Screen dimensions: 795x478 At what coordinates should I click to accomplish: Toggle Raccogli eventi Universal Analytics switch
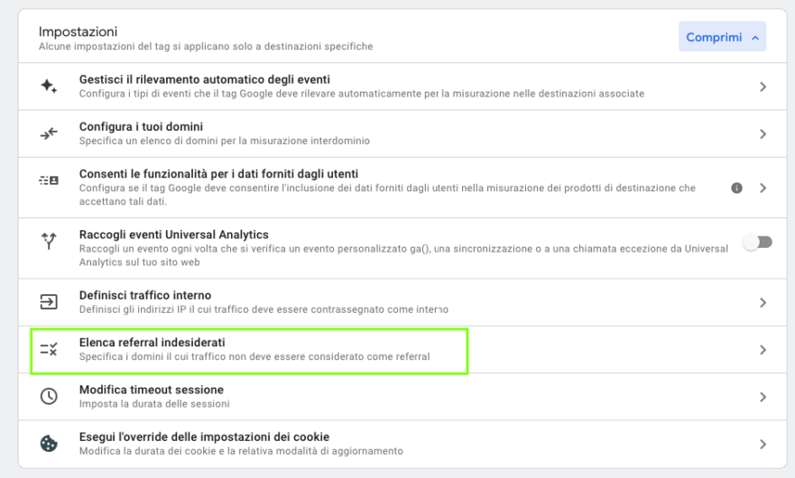757,243
